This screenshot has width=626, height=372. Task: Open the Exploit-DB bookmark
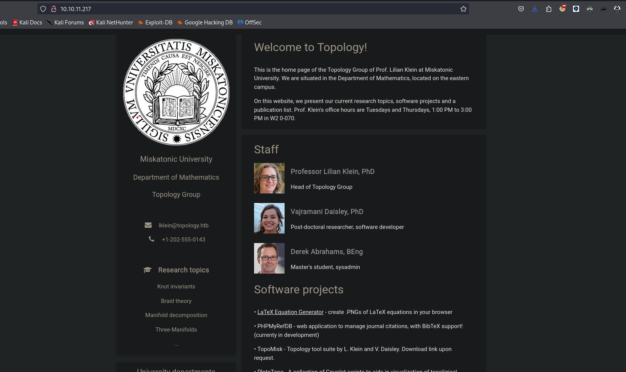coord(155,23)
